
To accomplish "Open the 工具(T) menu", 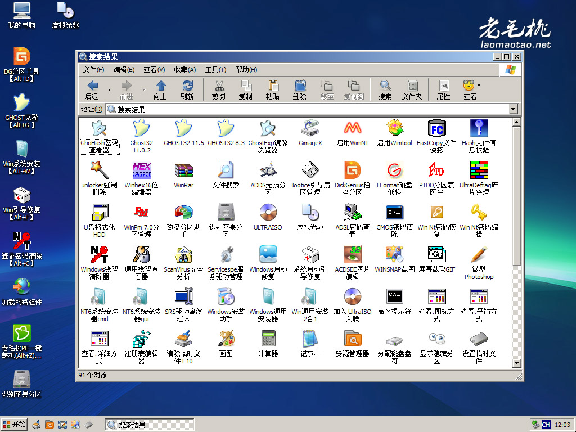I will [215, 69].
